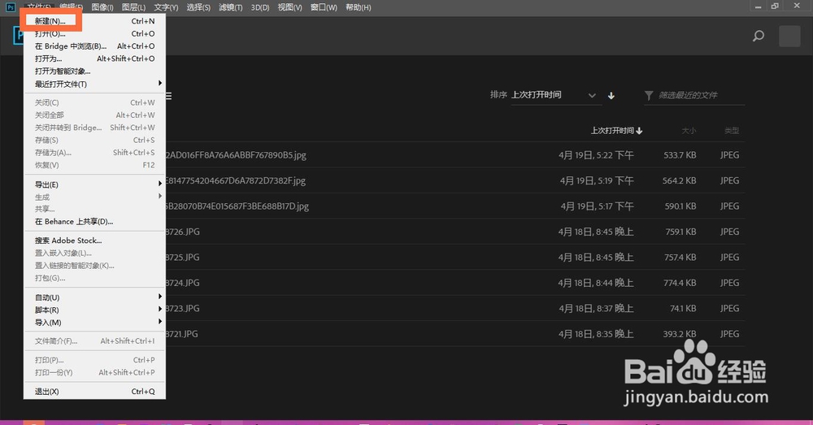This screenshot has height=425, width=813.
Task: Select Browse in Bridge menu entry
Action: click(x=94, y=46)
